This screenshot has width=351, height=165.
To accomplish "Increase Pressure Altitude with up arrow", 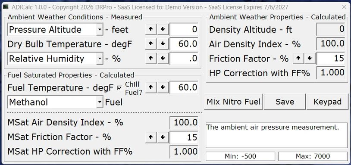I will (150, 29).
